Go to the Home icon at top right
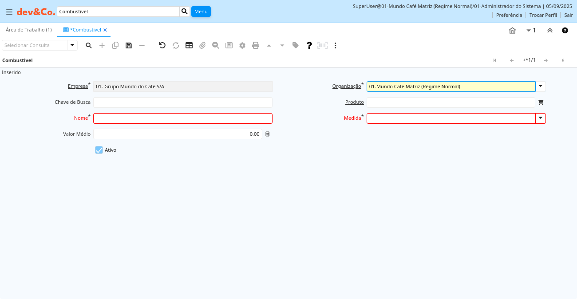This screenshot has height=299, width=577. [512, 30]
